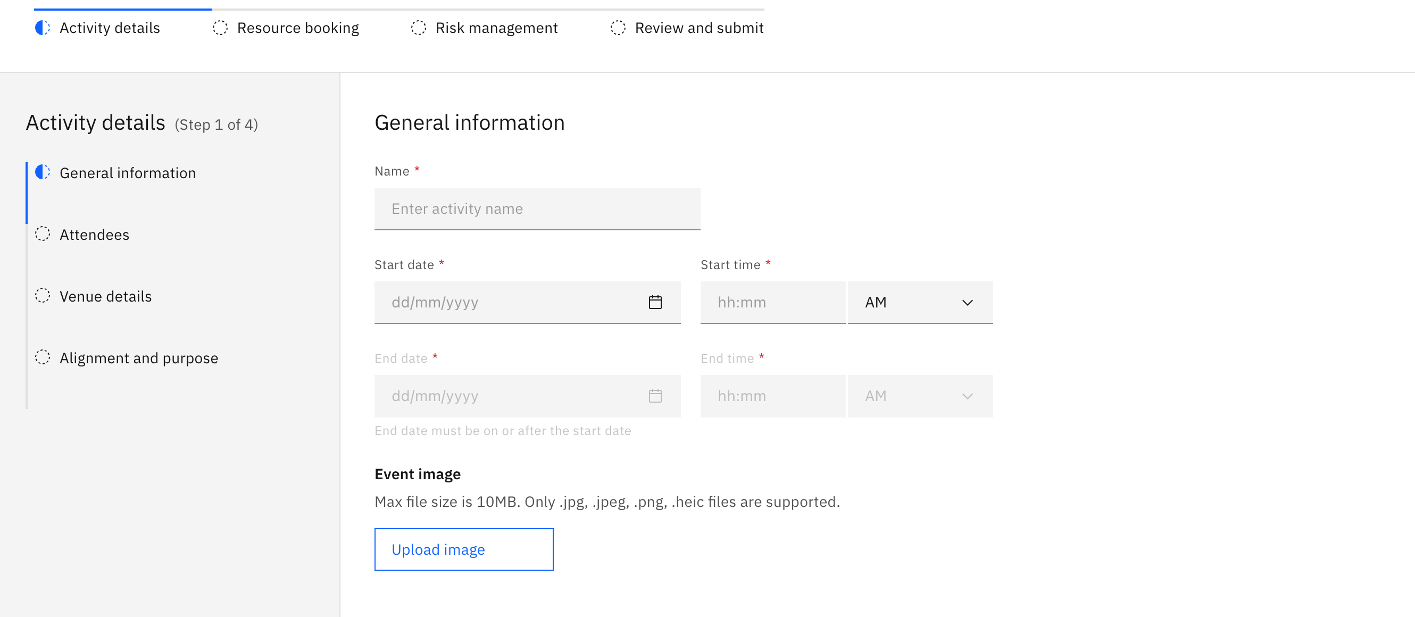
Task: Click the Start date input field
Action: [x=527, y=302]
